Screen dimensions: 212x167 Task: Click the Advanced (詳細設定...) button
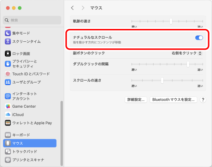[x=136, y=100]
